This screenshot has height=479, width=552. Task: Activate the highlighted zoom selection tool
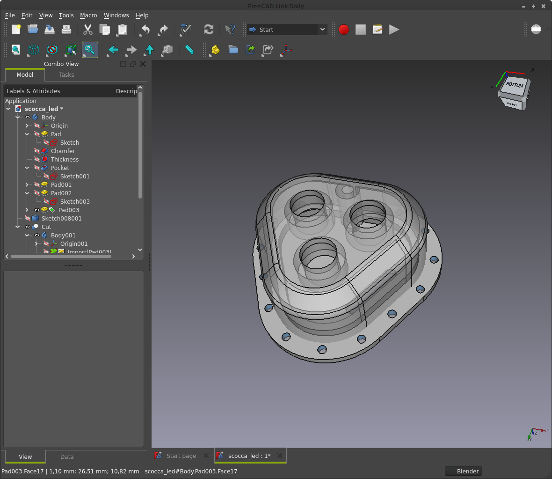click(90, 50)
